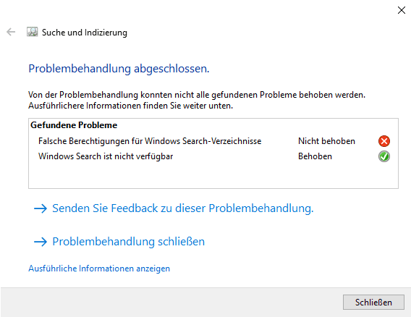Screen dimensions: 411x317
Task: Click the Suche und Indizierung title text
Action: click(x=85, y=33)
